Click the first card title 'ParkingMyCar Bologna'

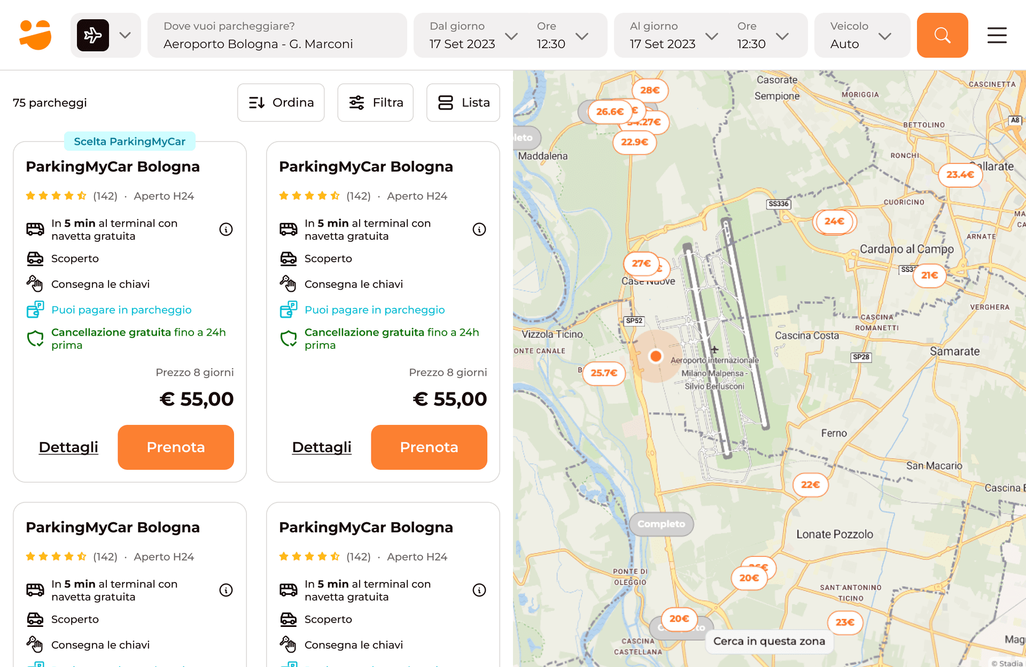113,167
